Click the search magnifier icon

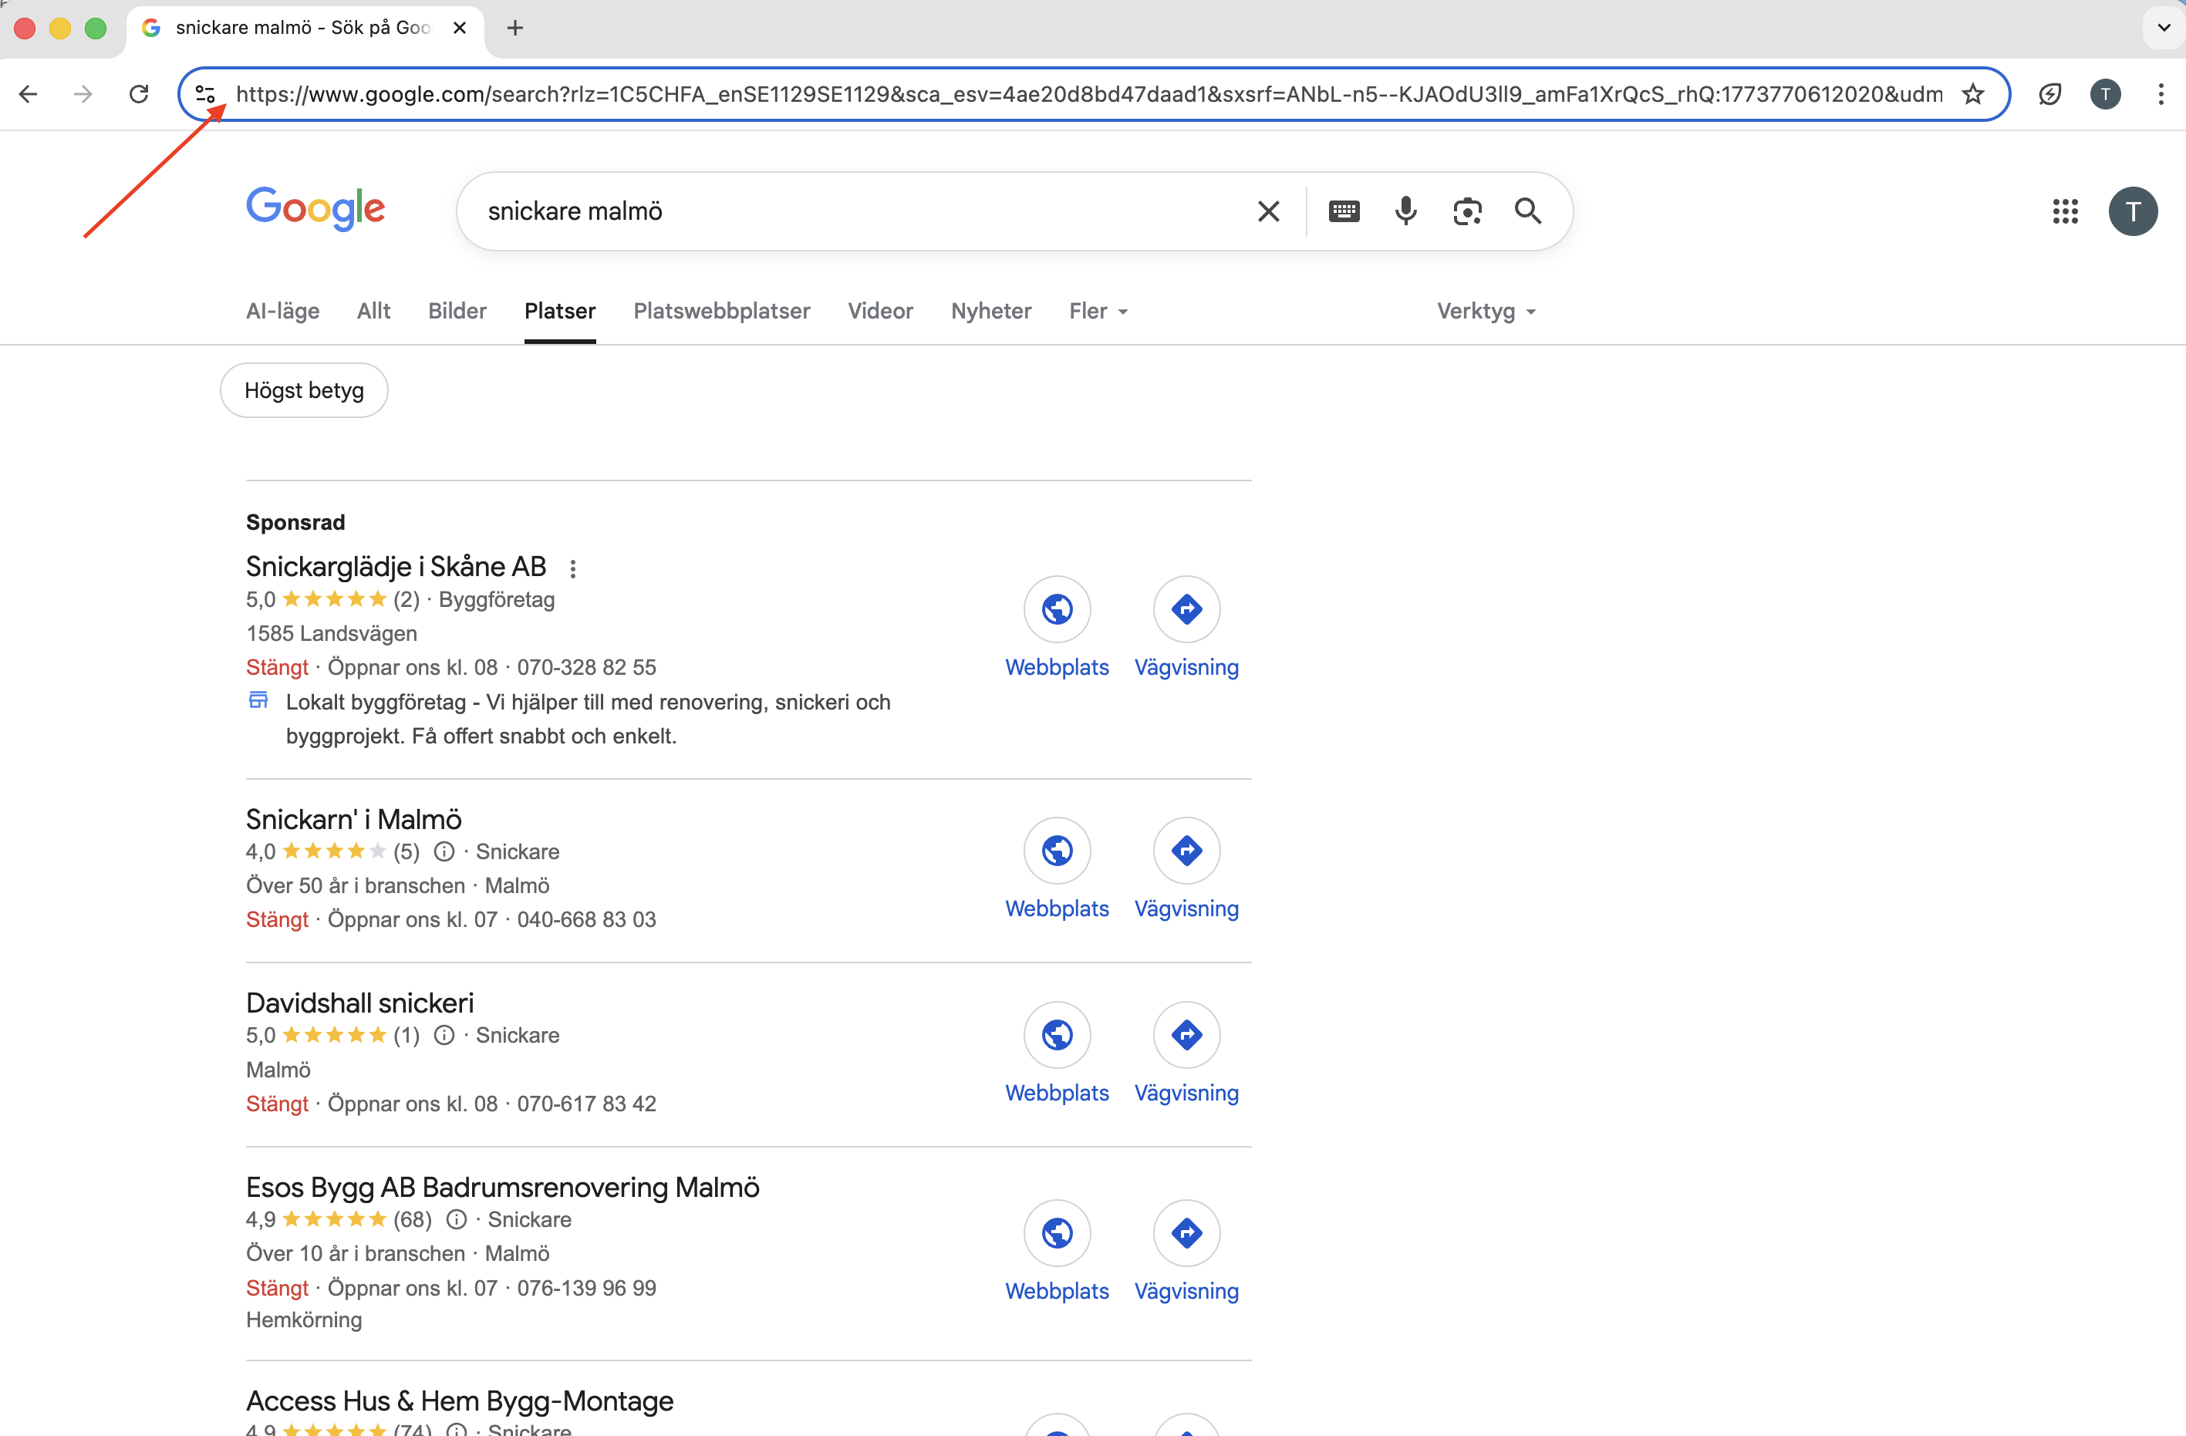(x=1527, y=211)
